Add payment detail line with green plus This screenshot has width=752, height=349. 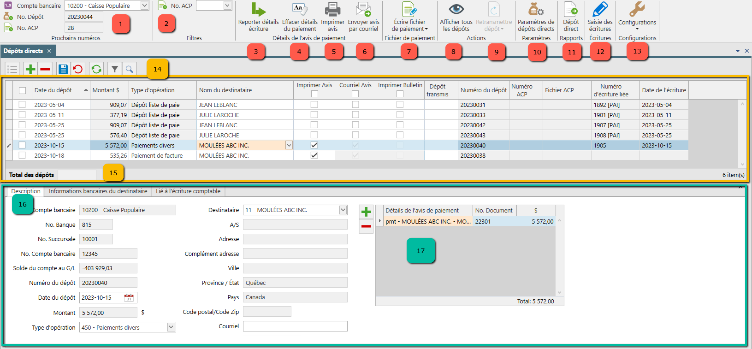coord(366,212)
